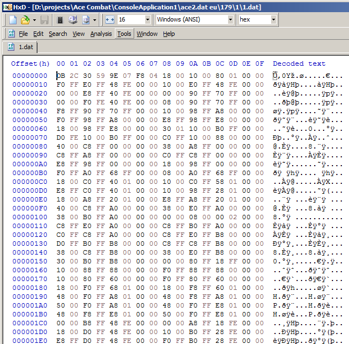The height and width of the screenshot is (344, 349).
Task: Click the document icon left of File menu
Action: (x=10, y=34)
